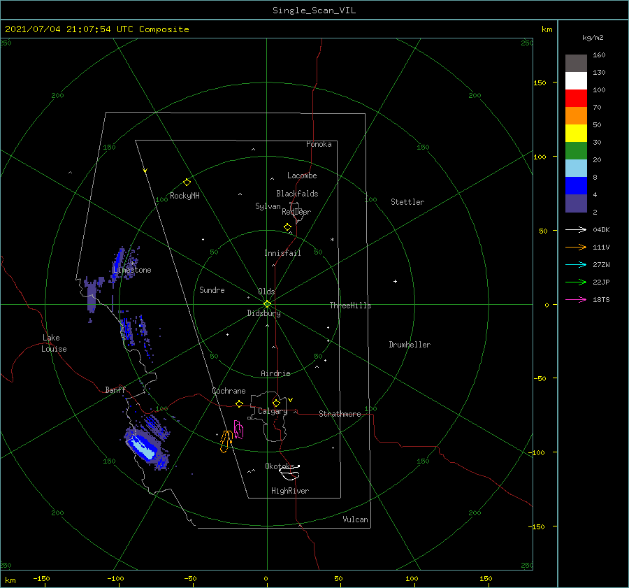629x588 pixels.
Task: Click the blue echo patch at Limestone
Action: point(117,261)
